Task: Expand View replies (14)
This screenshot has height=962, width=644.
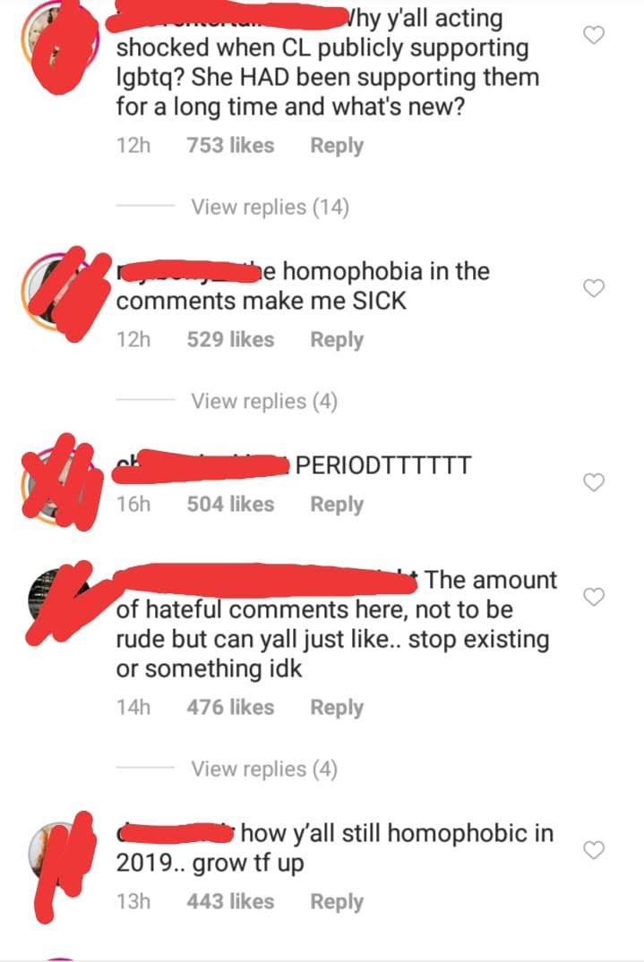Action: pyautogui.click(x=270, y=207)
